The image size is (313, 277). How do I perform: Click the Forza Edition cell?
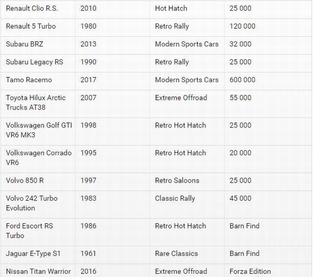tap(250, 271)
